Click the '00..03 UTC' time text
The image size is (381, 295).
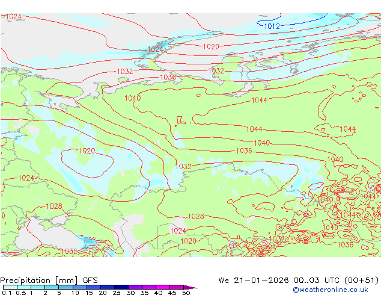316,281
